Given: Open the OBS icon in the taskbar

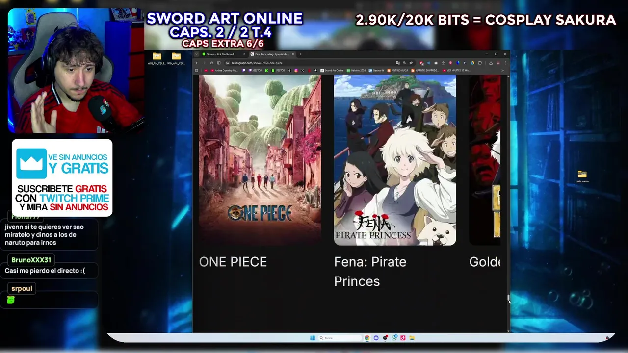Looking at the screenshot, I should tap(385, 338).
